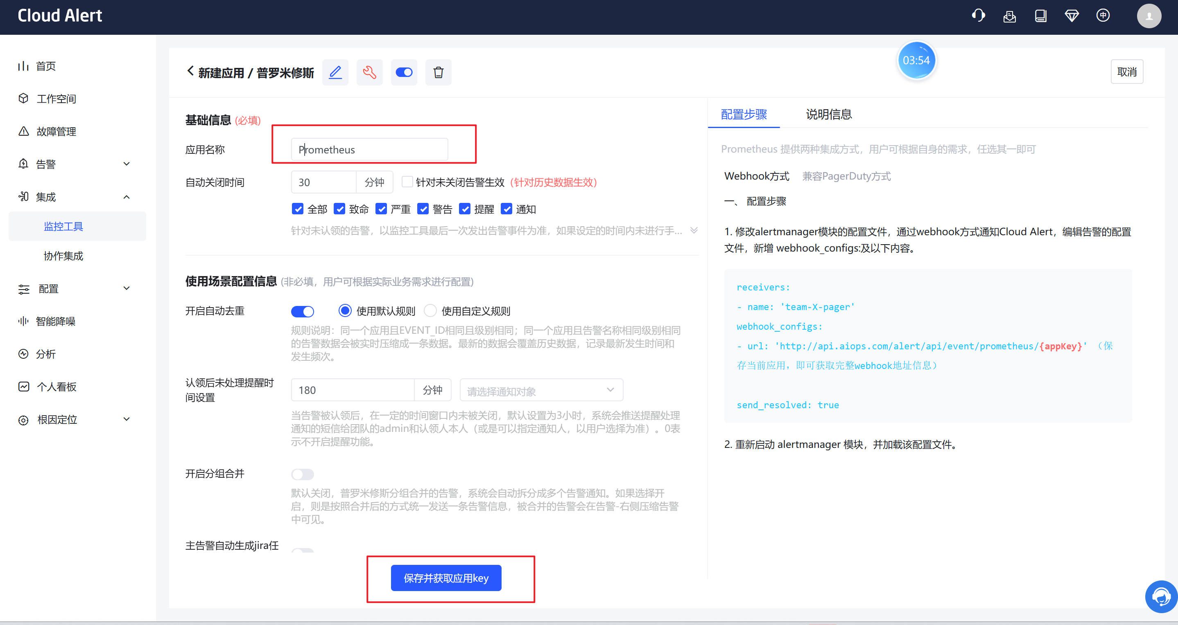This screenshot has height=625, width=1178.
Task: Click the 180 minutes reminder field
Action: (353, 390)
